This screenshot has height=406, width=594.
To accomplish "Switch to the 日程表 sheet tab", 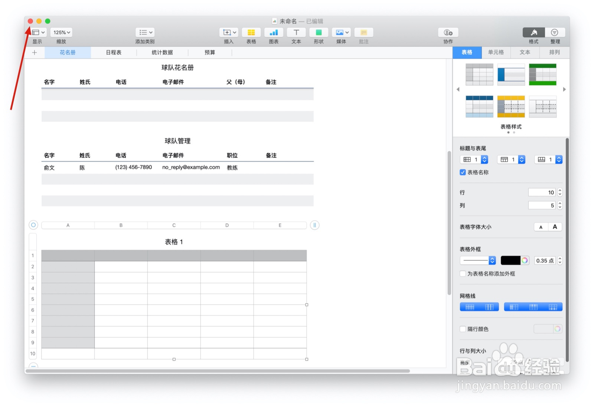I will 113,52.
